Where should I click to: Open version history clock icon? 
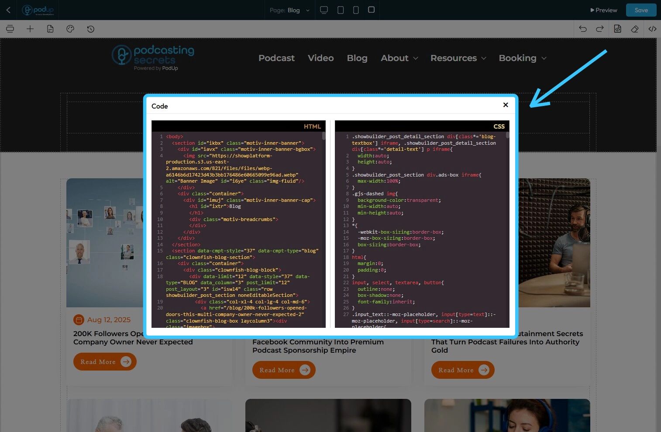(90, 29)
